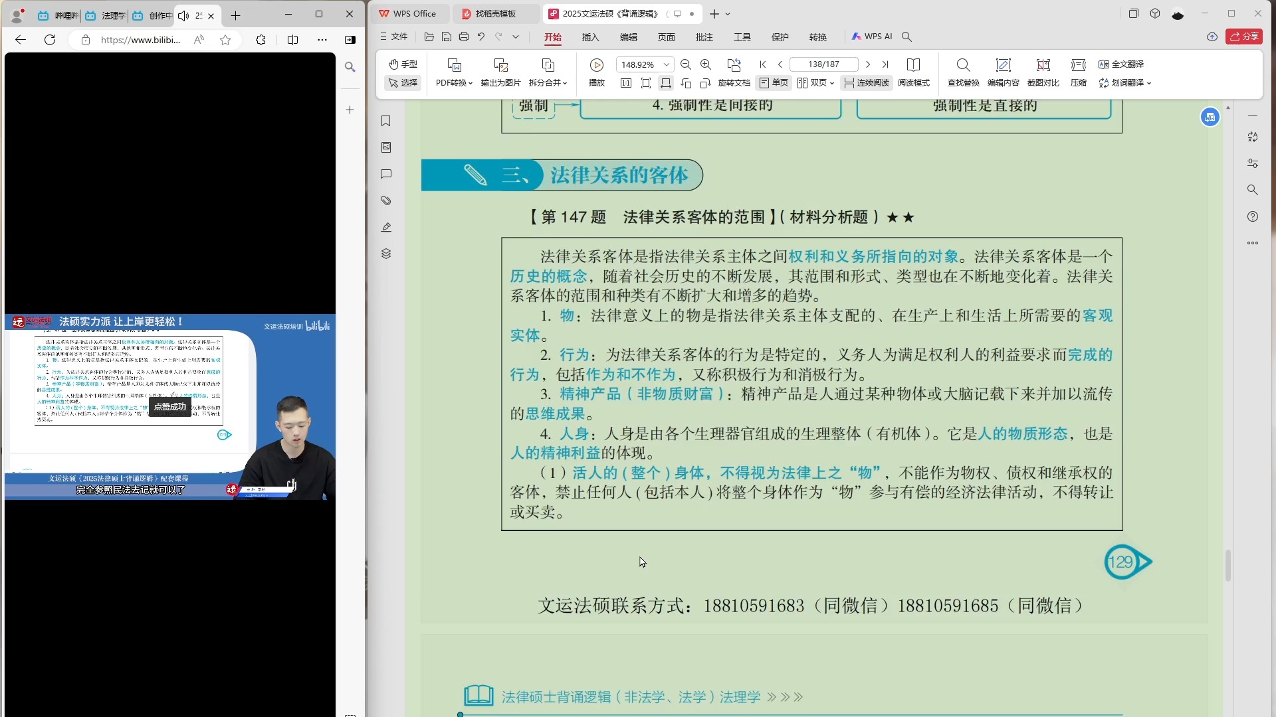Toggle 连续阅读 continuous reading
Viewport: 1276px width, 717px height.
click(866, 83)
